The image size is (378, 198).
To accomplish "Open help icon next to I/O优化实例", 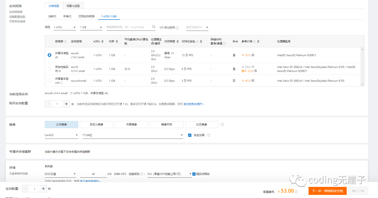I will tap(177, 28).
